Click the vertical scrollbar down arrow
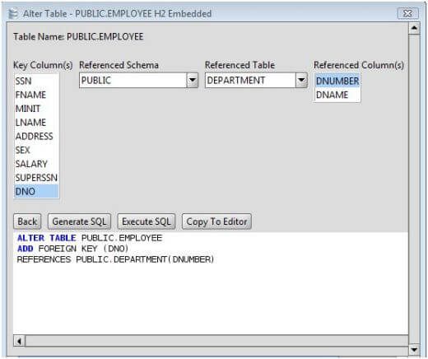 (x=414, y=350)
